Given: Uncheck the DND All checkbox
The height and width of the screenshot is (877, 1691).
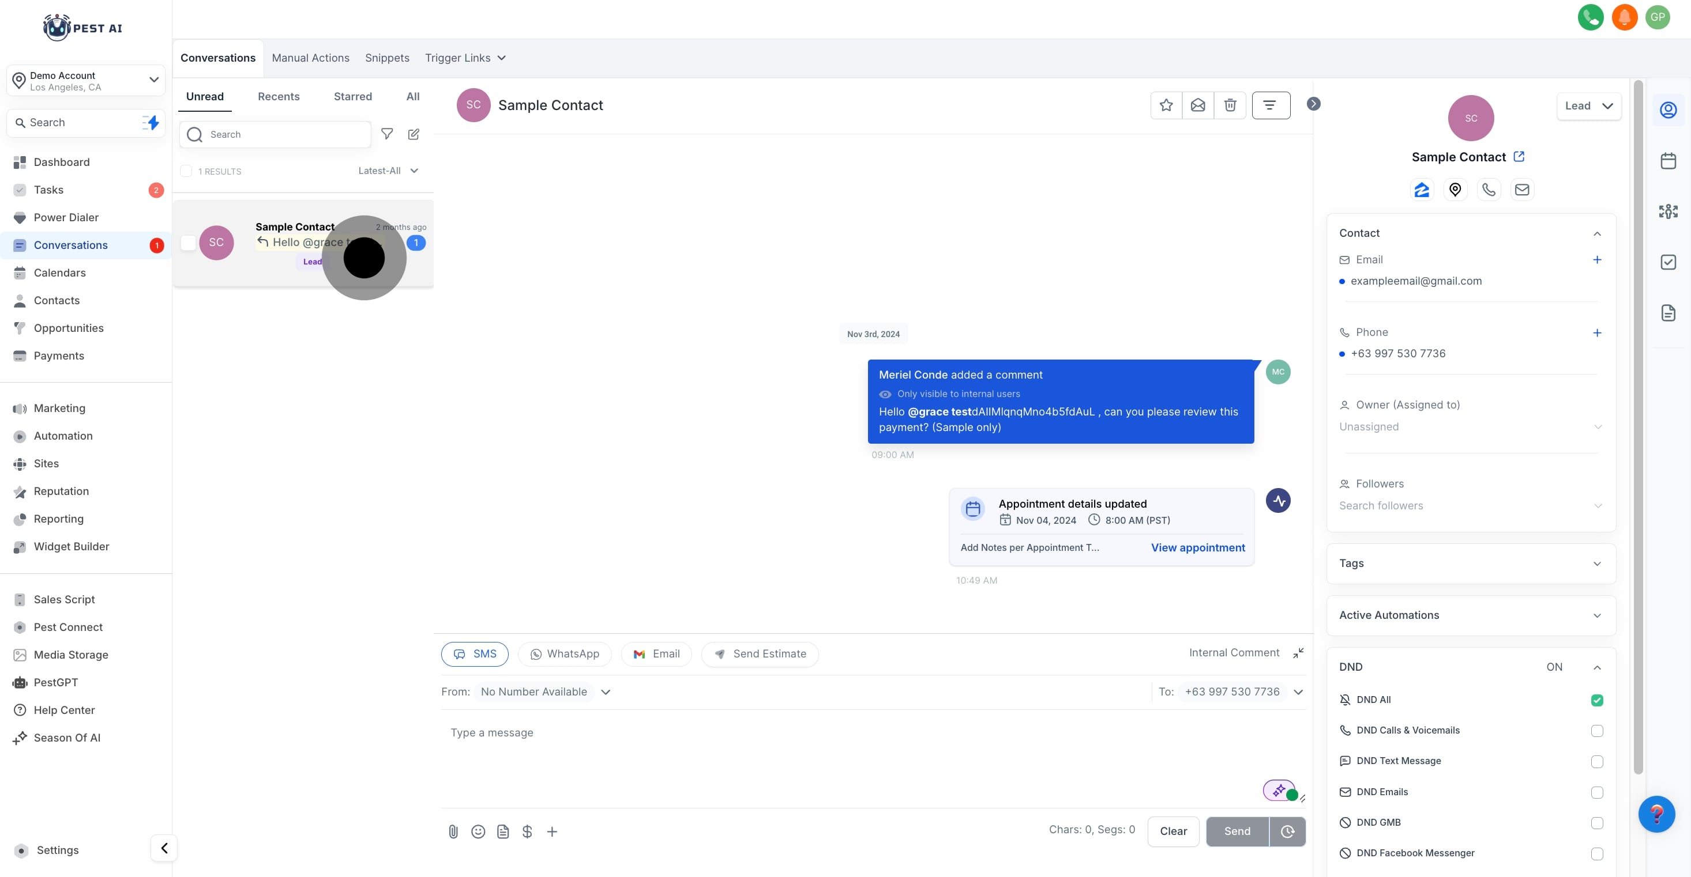Looking at the screenshot, I should (x=1596, y=700).
